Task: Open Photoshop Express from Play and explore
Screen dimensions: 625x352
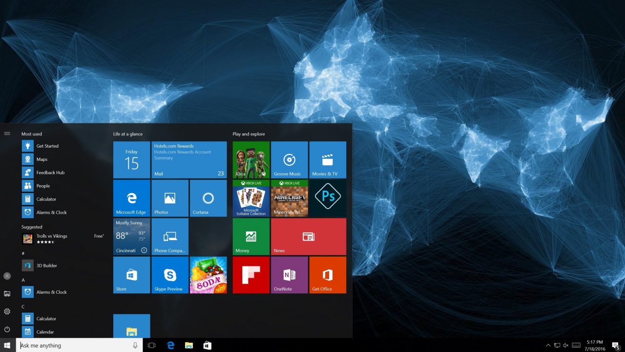Action: click(327, 198)
